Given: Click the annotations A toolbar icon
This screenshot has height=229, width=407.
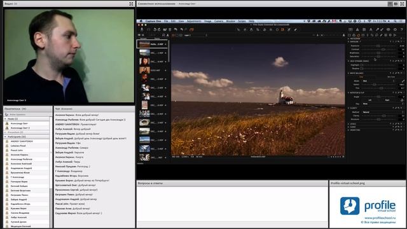Looking at the screenshot, I should click(371, 30).
